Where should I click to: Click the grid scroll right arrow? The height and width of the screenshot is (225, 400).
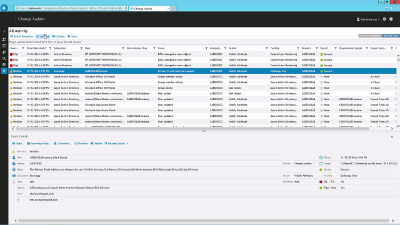(x=392, y=129)
